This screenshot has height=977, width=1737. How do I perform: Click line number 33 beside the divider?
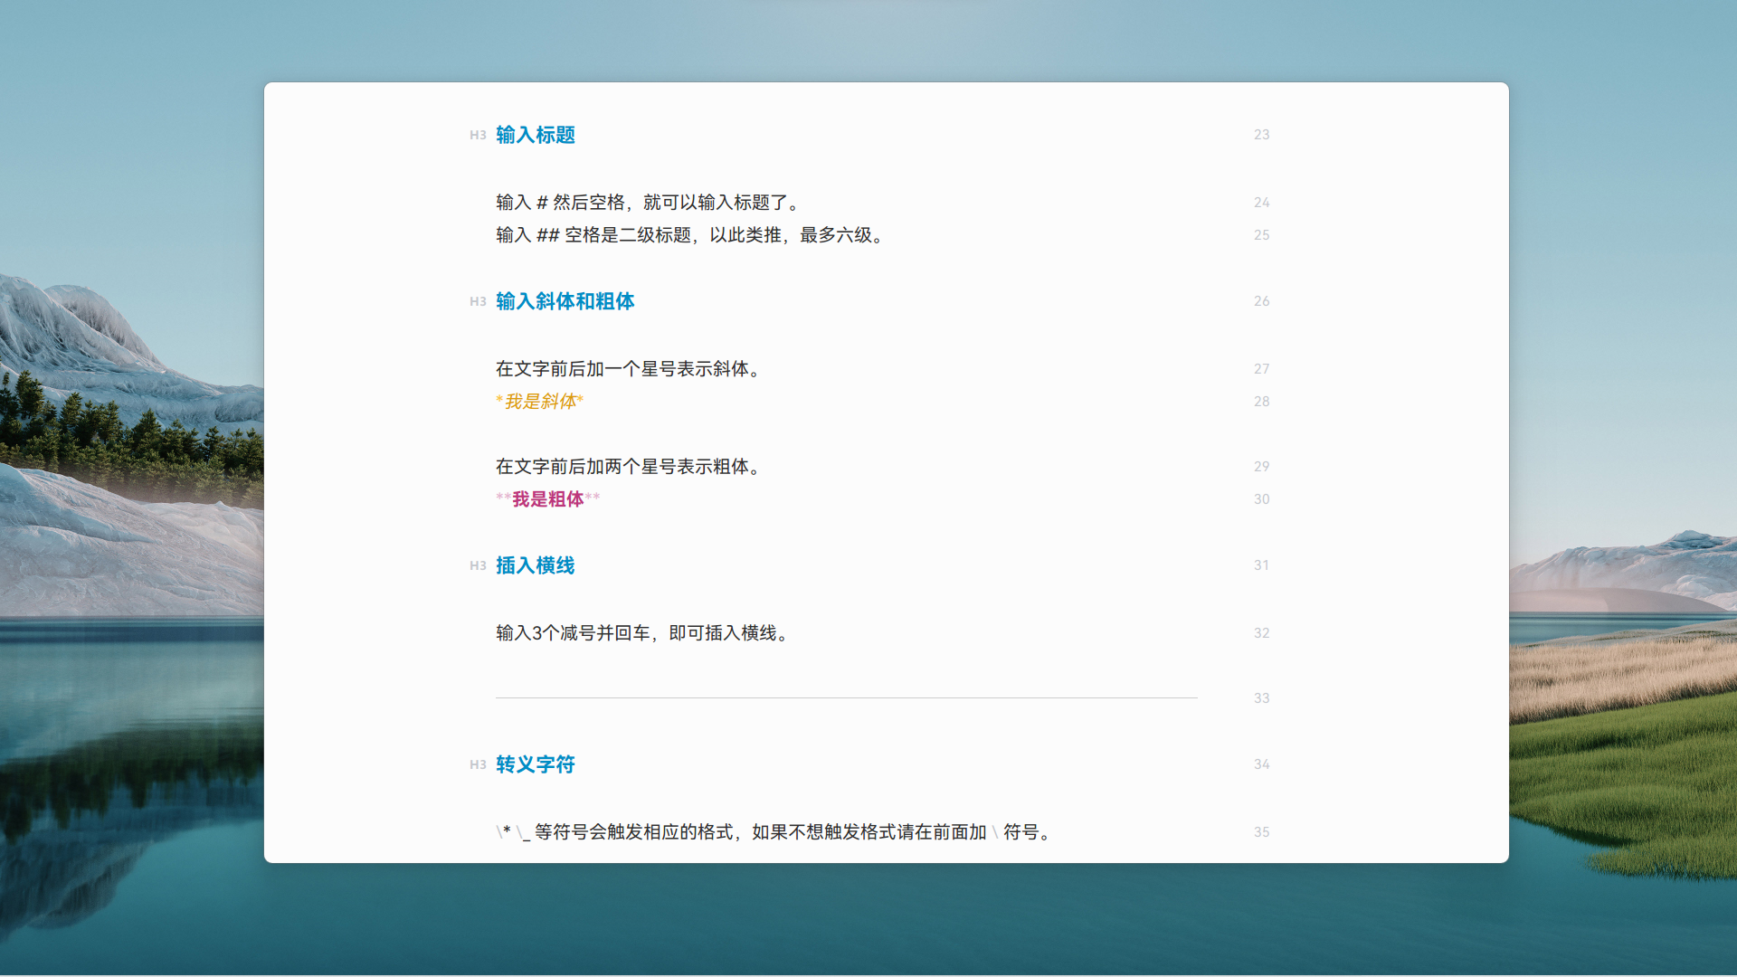1261,698
